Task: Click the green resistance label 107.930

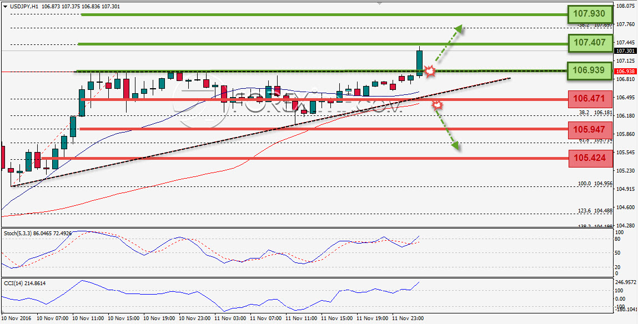Action: tap(590, 15)
